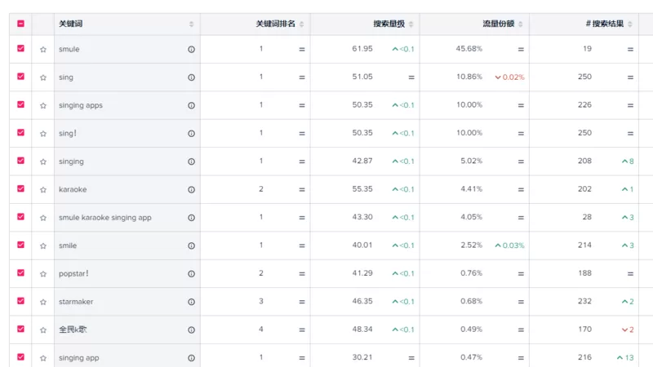Click the star icon for smule keyword

point(43,50)
